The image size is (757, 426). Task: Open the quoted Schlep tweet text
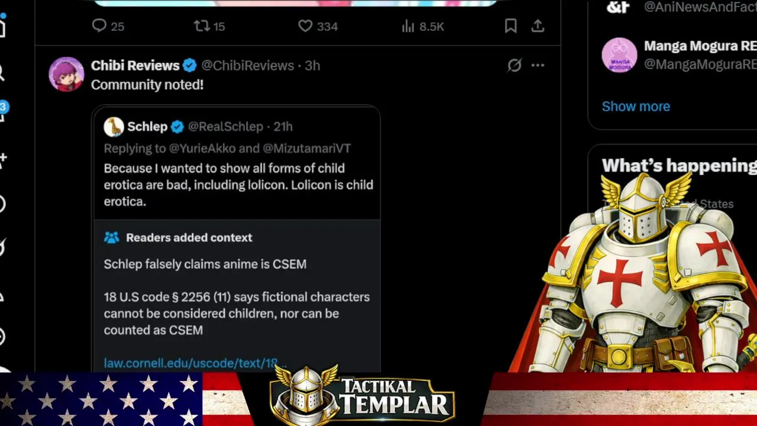(x=238, y=185)
